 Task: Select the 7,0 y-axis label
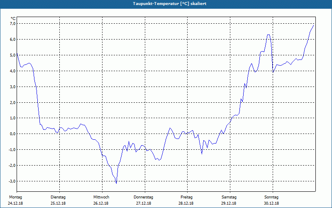tap(13, 24)
